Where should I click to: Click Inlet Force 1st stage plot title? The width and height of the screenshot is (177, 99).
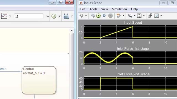(133, 49)
